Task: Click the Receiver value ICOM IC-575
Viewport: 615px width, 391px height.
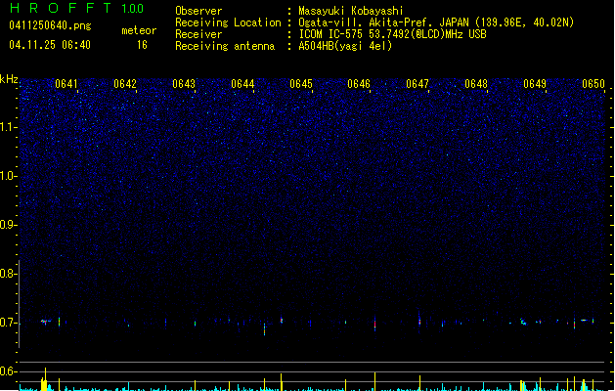Action: tap(331, 34)
